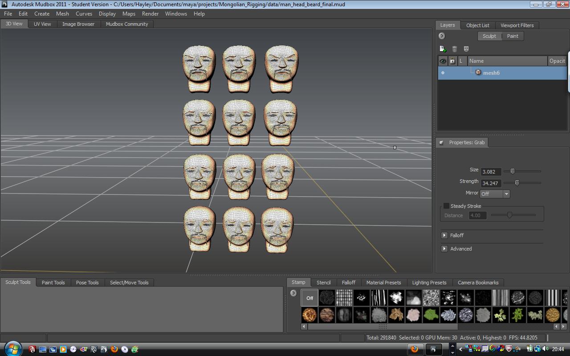The height and width of the screenshot is (356, 570).
Task: Click the Properties panel pin icon
Action: click(441, 142)
